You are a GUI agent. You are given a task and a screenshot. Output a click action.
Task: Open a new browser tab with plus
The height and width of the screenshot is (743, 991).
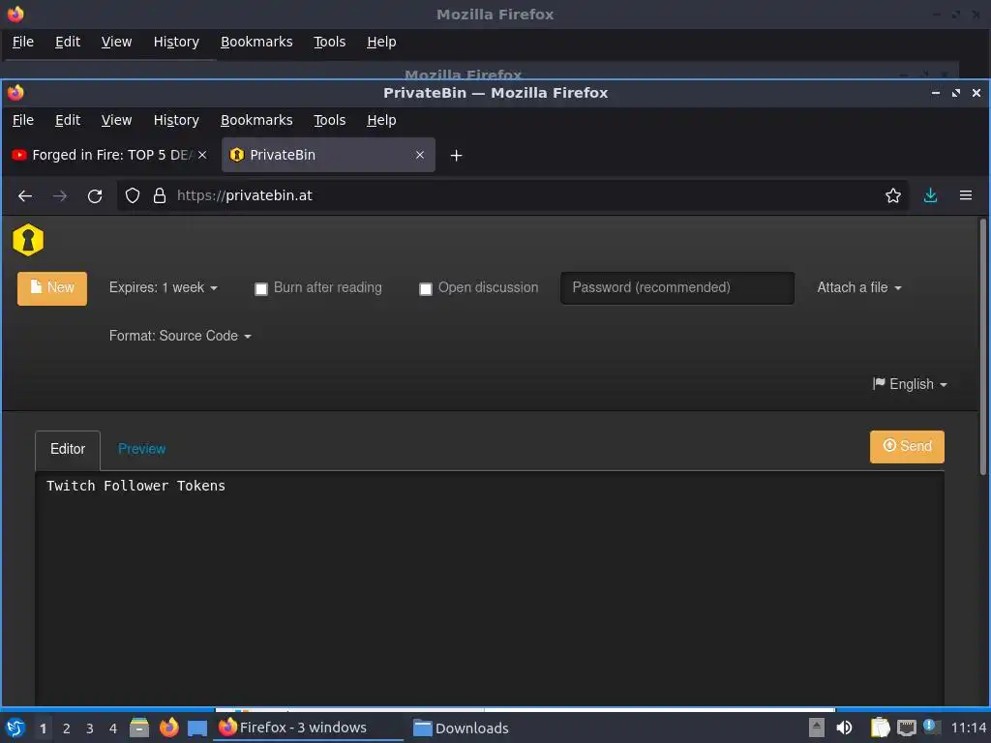(x=457, y=156)
